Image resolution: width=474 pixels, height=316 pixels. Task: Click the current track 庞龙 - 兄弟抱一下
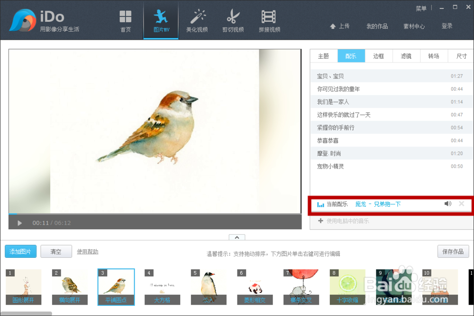pyautogui.click(x=378, y=204)
